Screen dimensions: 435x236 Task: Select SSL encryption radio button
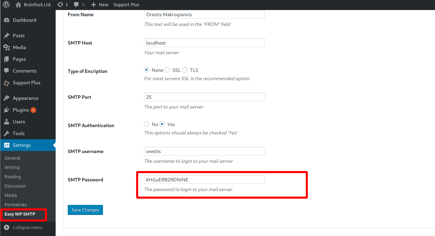click(x=167, y=70)
